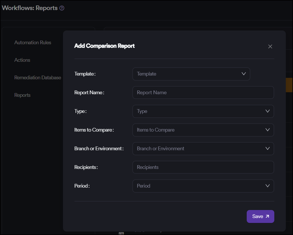Click the arrow icon on Save button
Image resolution: width=293 pixels, height=235 pixels.
click(267, 217)
